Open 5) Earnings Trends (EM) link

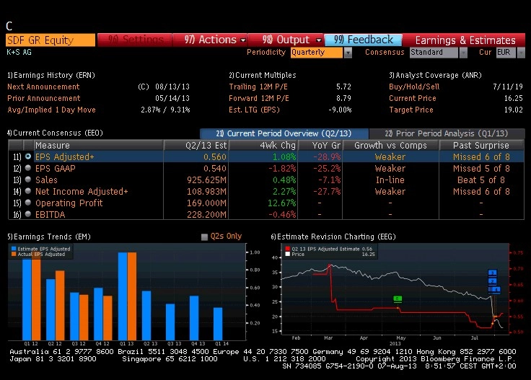click(x=49, y=237)
